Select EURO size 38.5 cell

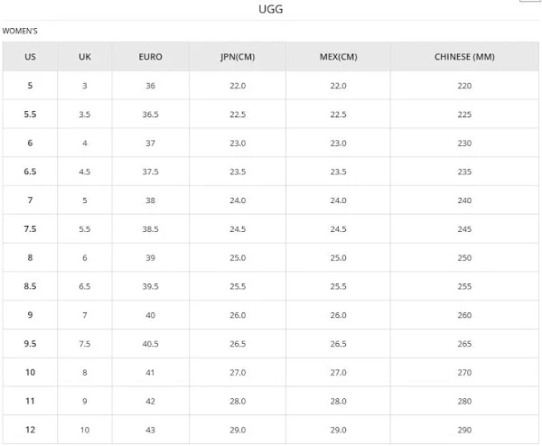coord(151,229)
